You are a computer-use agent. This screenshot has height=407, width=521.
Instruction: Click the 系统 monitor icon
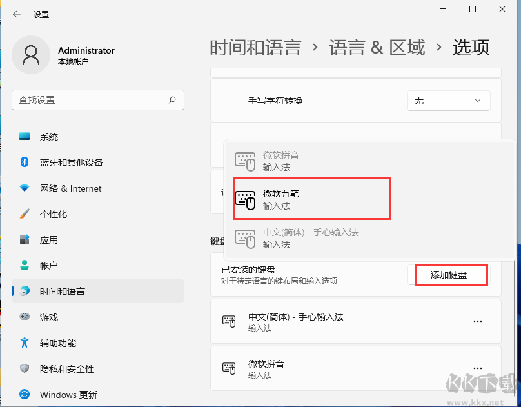25,136
